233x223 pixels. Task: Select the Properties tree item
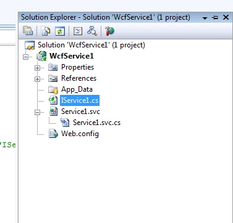click(x=77, y=67)
